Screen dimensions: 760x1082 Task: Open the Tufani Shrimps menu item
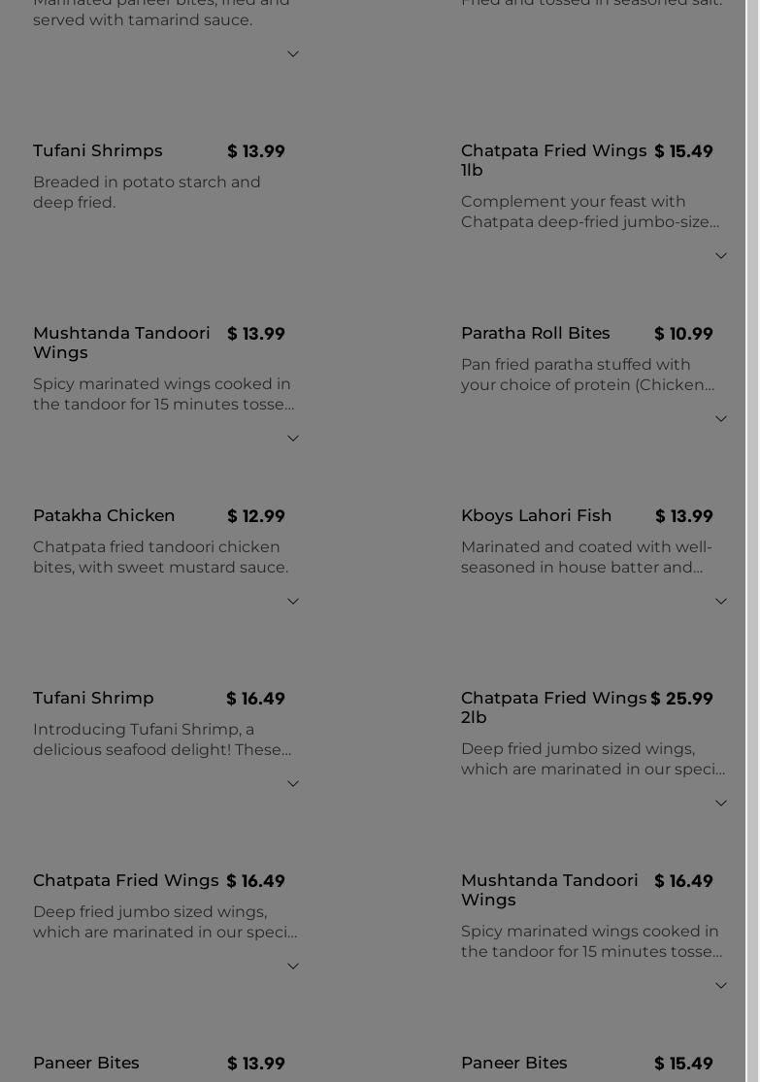click(x=98, y=151)
